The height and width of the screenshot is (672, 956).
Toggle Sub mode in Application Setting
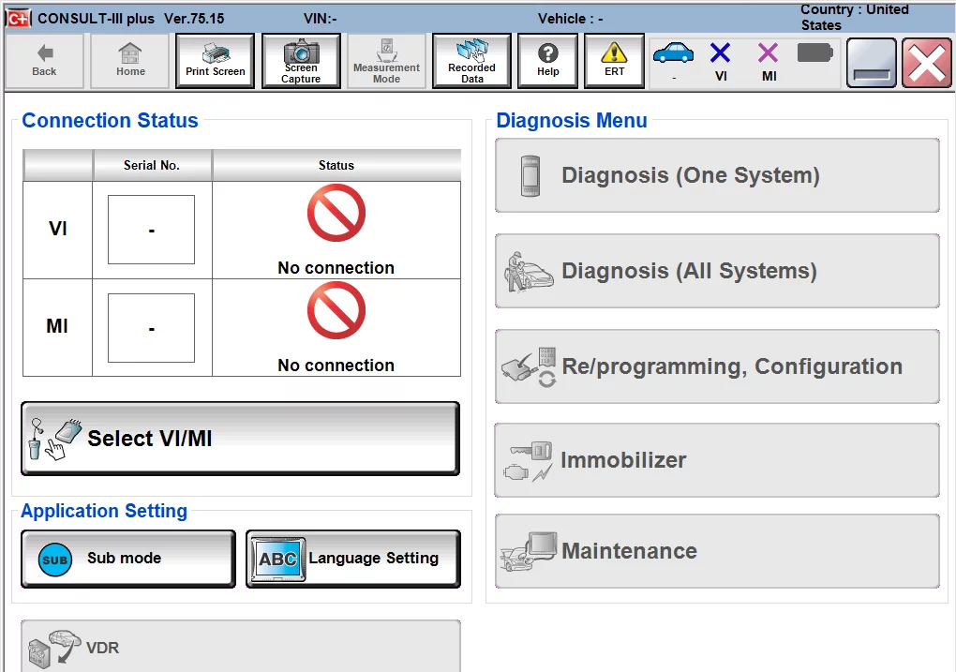click(x=127, y=558)
